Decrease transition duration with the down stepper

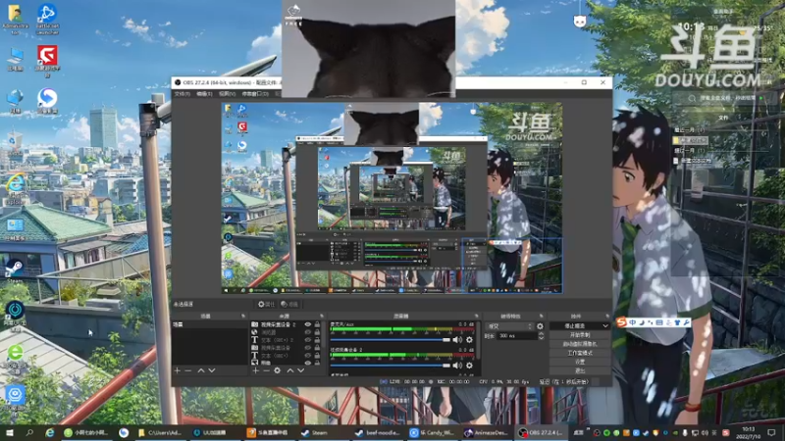541,338
